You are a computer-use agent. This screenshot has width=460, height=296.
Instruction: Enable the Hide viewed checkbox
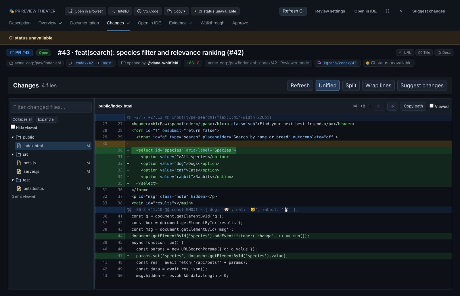coord(13,127)
